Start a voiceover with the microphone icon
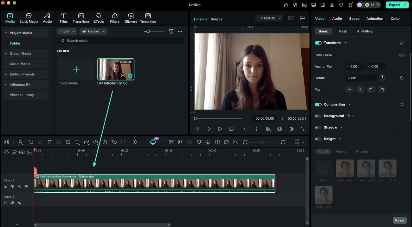This screenshot has width=412, height=227. click(208, 142)
